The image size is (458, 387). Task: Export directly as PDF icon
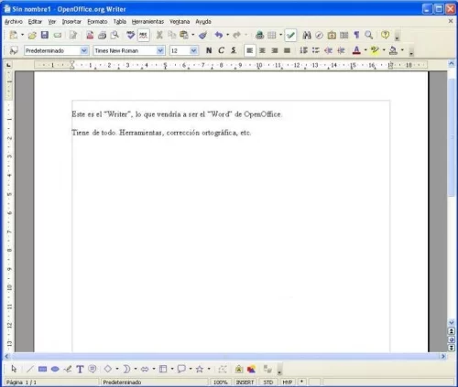pos(90,35)
